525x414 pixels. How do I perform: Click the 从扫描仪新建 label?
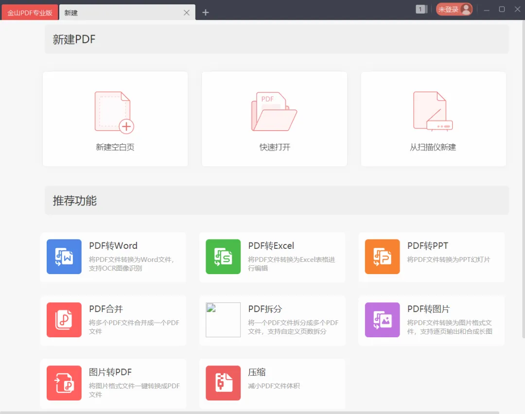click(x=433, y=147)
